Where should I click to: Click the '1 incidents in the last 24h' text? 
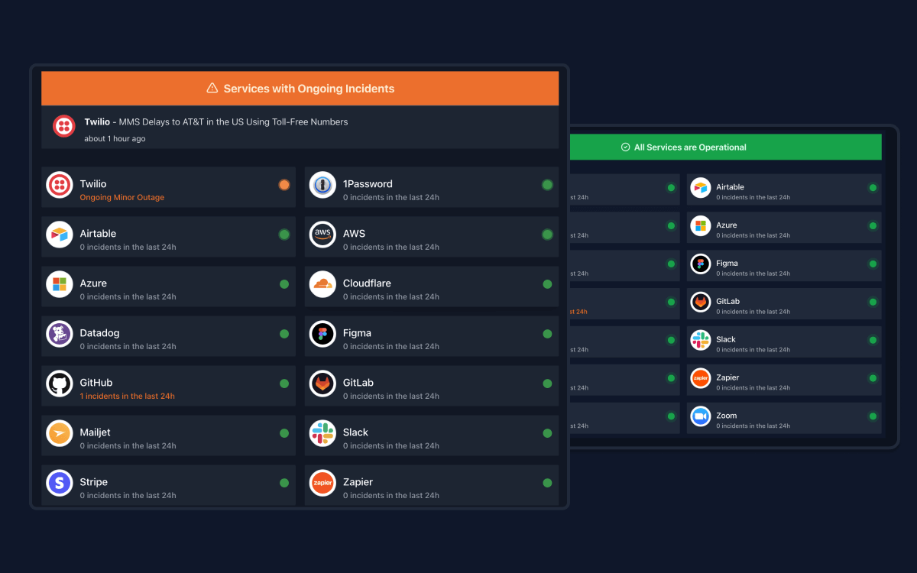click(128, 396)
